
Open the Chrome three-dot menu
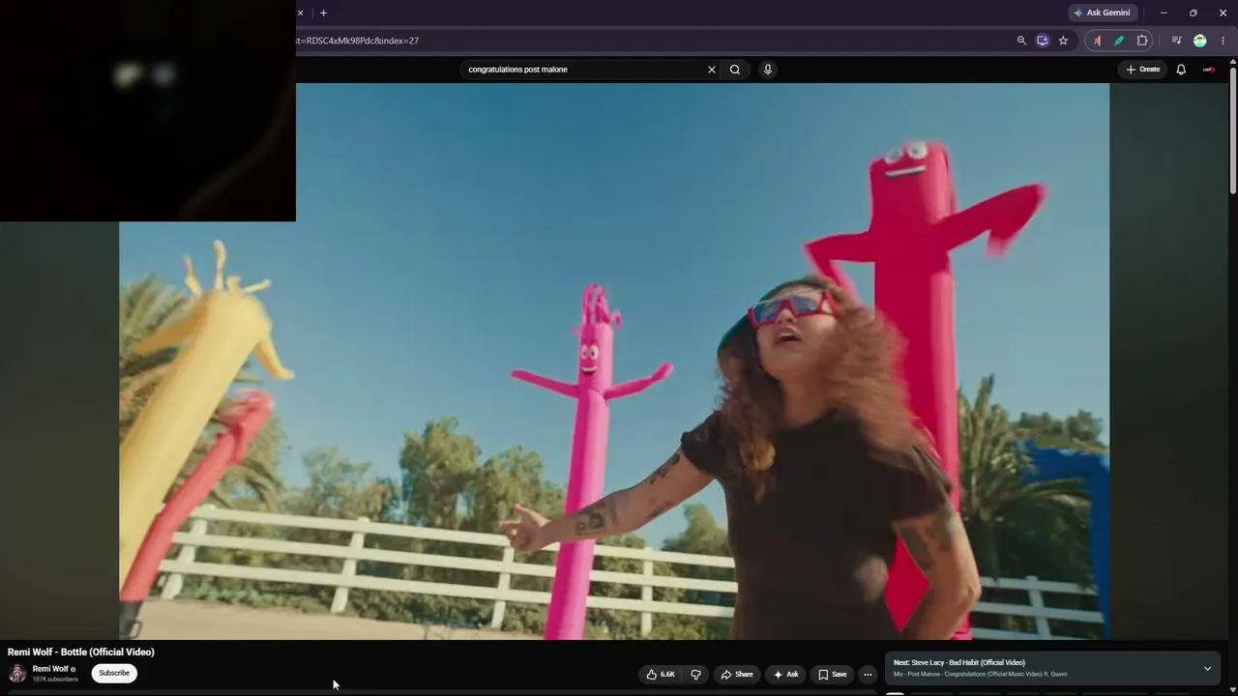(x=1223, y=41)
